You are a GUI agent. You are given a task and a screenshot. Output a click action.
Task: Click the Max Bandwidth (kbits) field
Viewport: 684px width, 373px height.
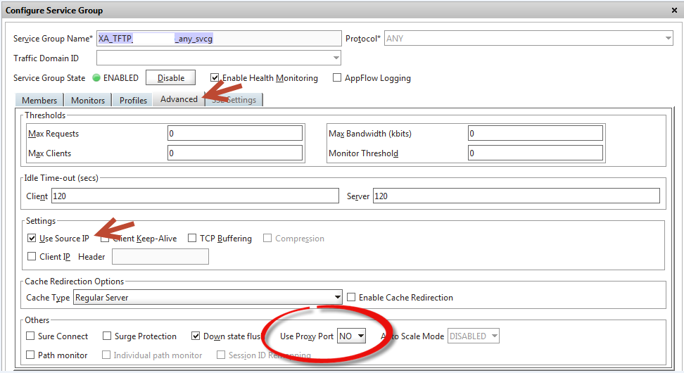click(x=535, y=134)
